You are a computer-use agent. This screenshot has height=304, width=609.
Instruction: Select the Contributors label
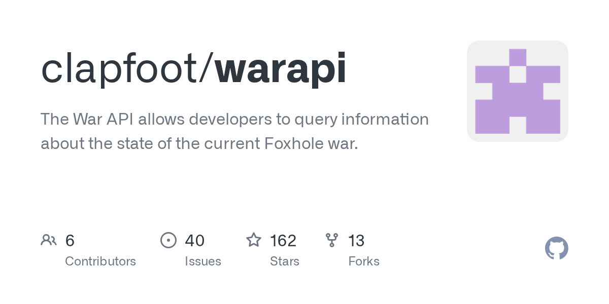point(100,261)
